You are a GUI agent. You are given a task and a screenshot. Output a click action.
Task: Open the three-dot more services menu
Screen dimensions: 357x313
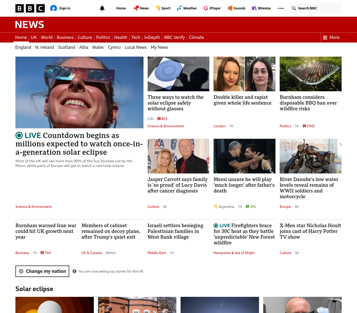click(x=281, y=8)
